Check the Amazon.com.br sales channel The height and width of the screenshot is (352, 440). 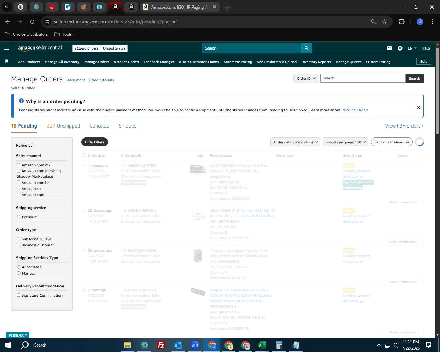(19, 183)
